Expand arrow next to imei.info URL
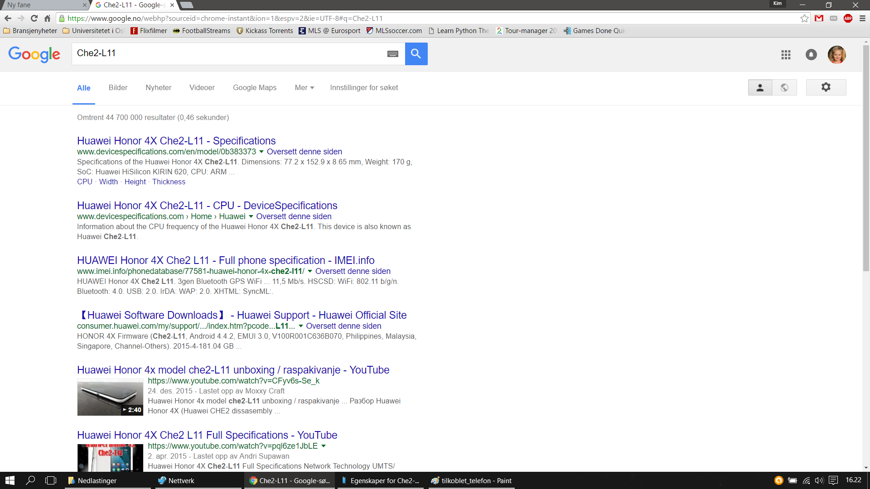The width and height of the screenshot is (870, 489). pos(310,272)
